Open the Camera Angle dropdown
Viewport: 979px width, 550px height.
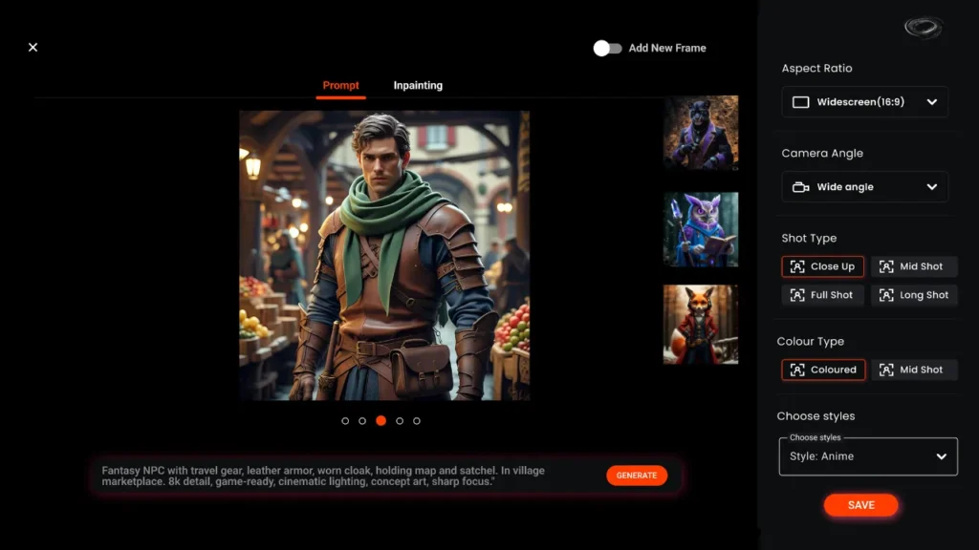pyautogui.click(x=863, y=187)
